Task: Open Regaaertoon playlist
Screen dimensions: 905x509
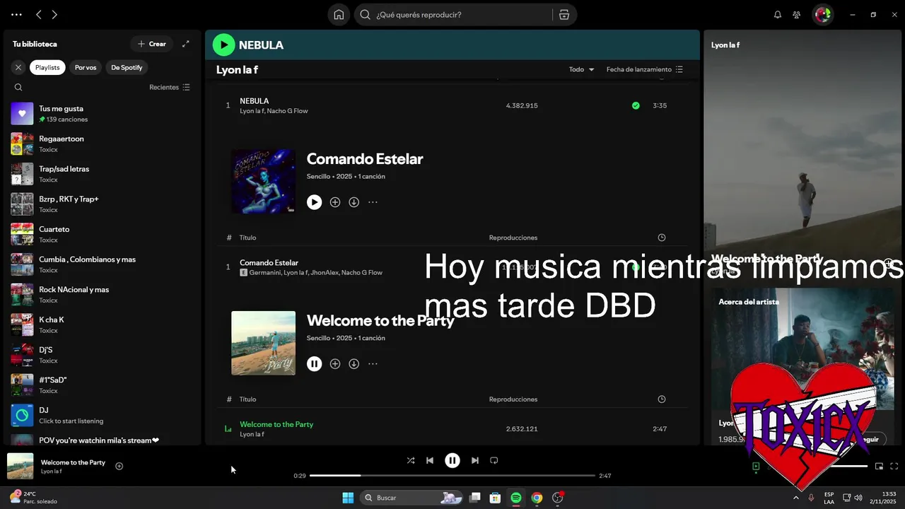Action: click(103, 144)
